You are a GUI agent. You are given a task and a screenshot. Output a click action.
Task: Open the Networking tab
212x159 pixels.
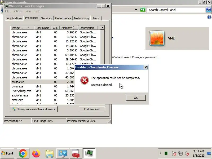pyautogui.click(x=81, y=18)
